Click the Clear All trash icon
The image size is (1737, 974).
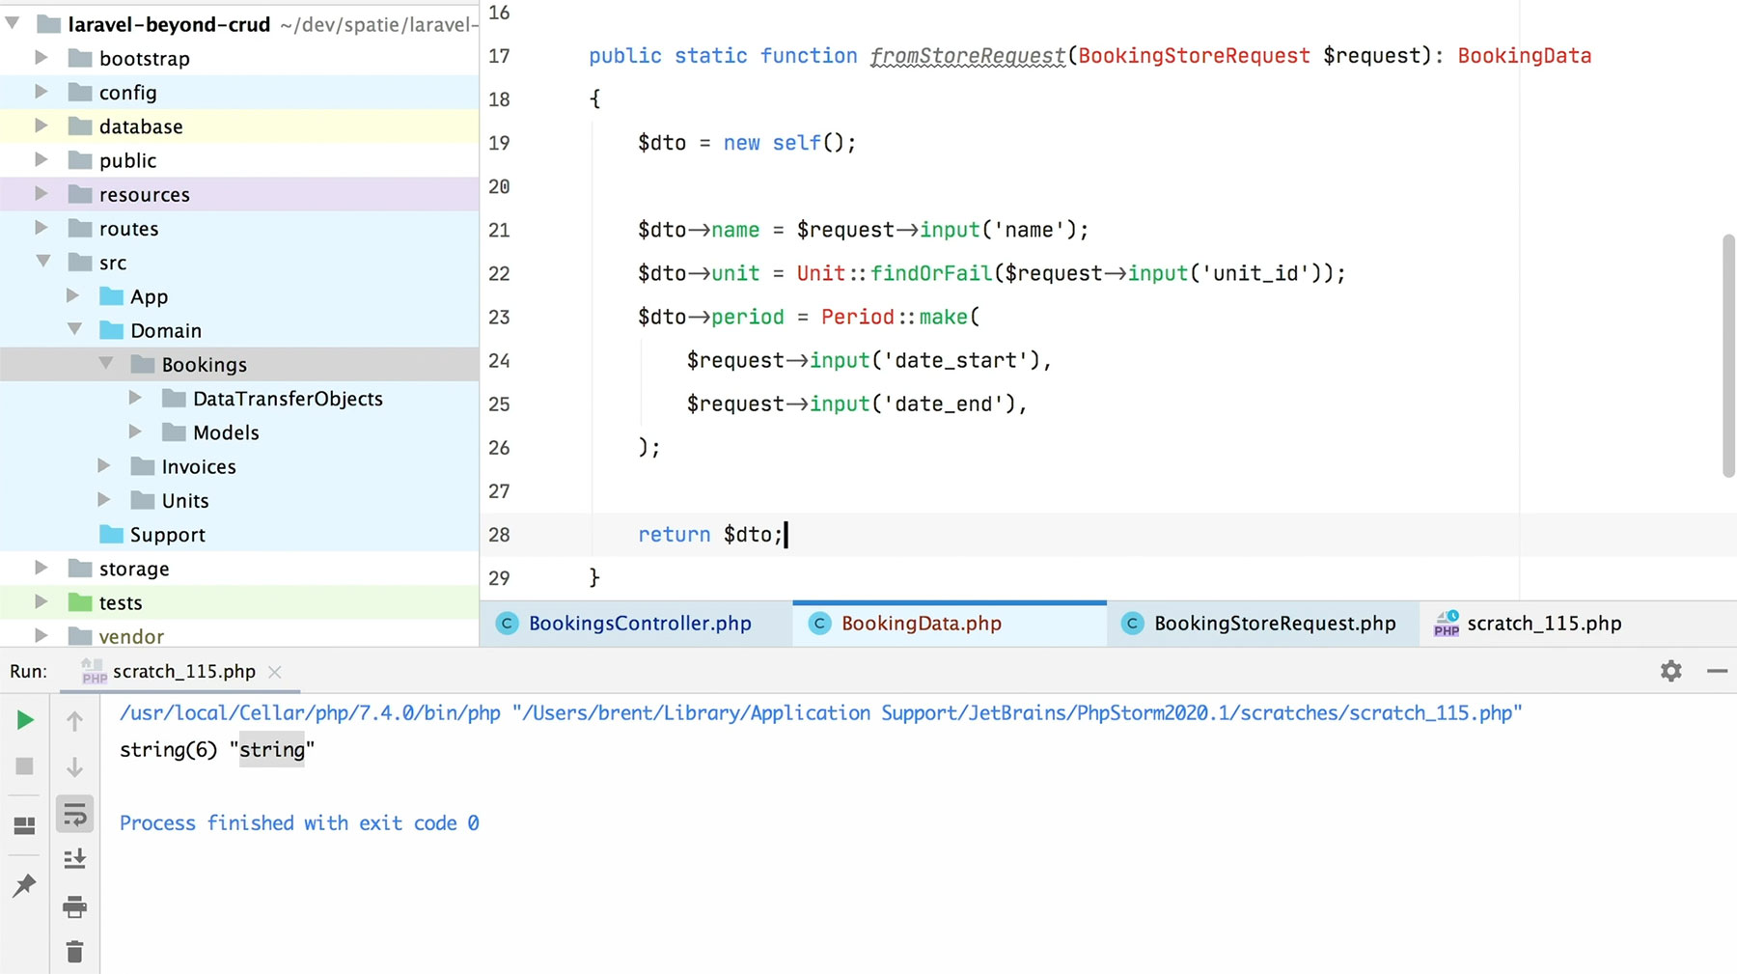[74, 952]
